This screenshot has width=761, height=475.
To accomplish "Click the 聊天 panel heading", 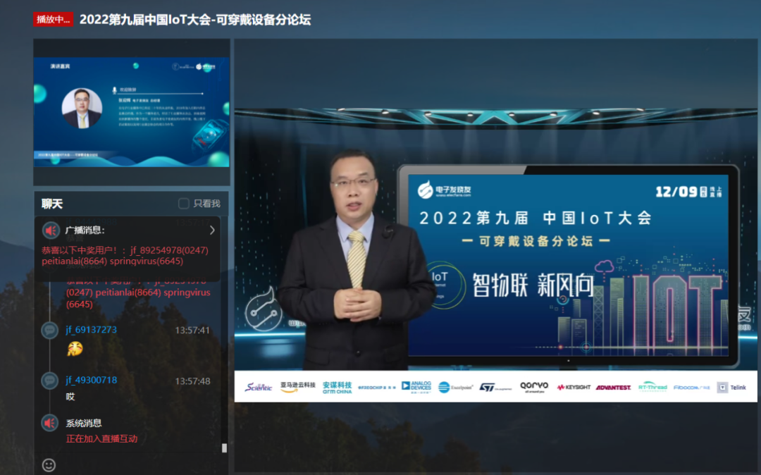I will coord(52,204).
